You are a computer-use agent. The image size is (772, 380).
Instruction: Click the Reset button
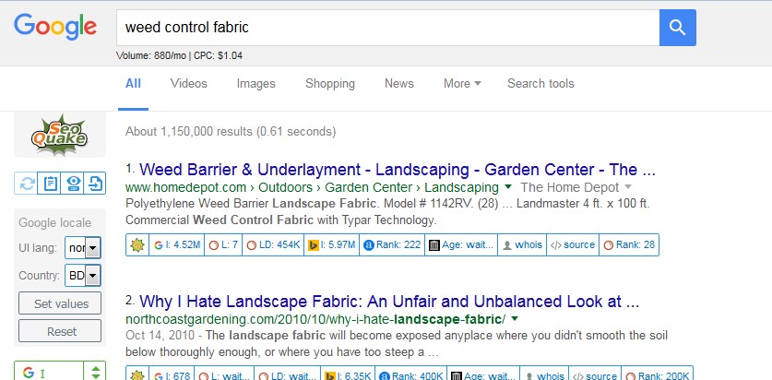tap(60, 331)
